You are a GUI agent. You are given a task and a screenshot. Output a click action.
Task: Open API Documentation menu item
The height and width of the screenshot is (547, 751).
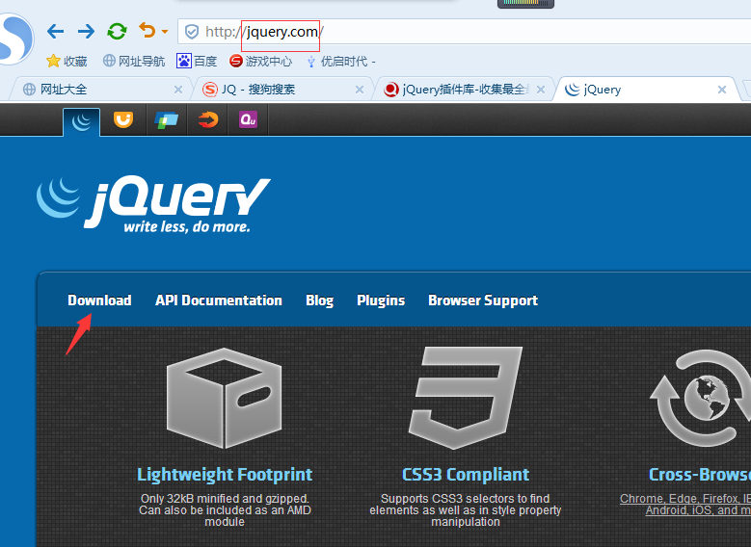(219, 300)
